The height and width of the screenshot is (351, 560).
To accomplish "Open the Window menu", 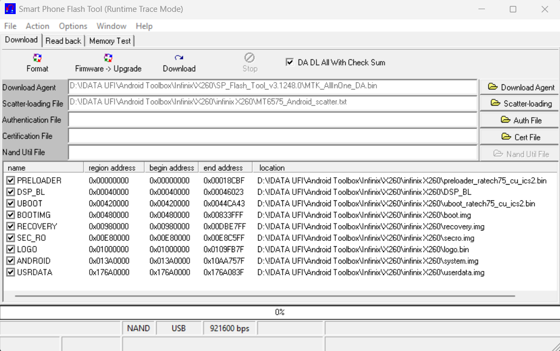I will [x=111, y=26].
